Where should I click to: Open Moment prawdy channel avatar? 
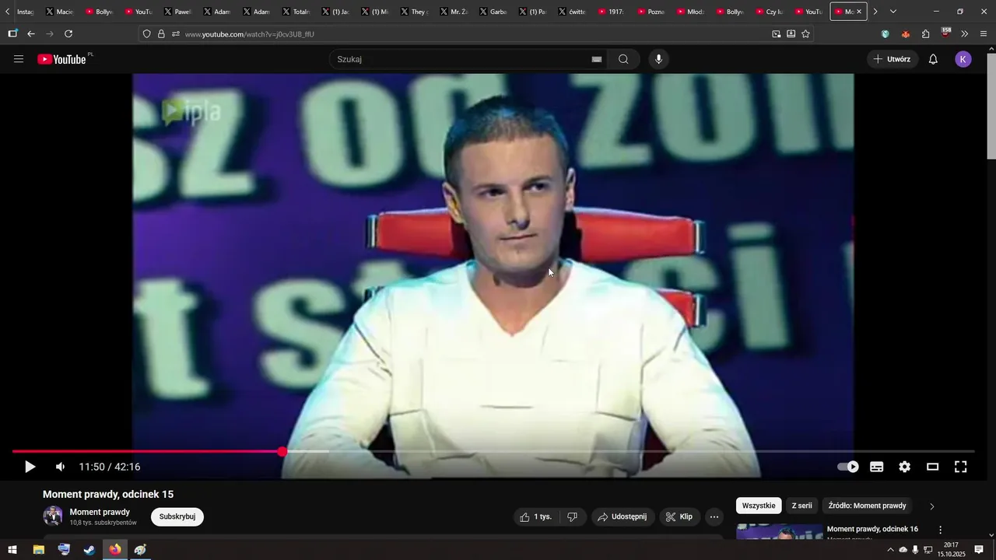[53, 516]
